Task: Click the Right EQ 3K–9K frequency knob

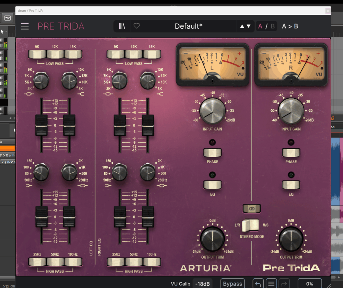Action: pos(120,80)
